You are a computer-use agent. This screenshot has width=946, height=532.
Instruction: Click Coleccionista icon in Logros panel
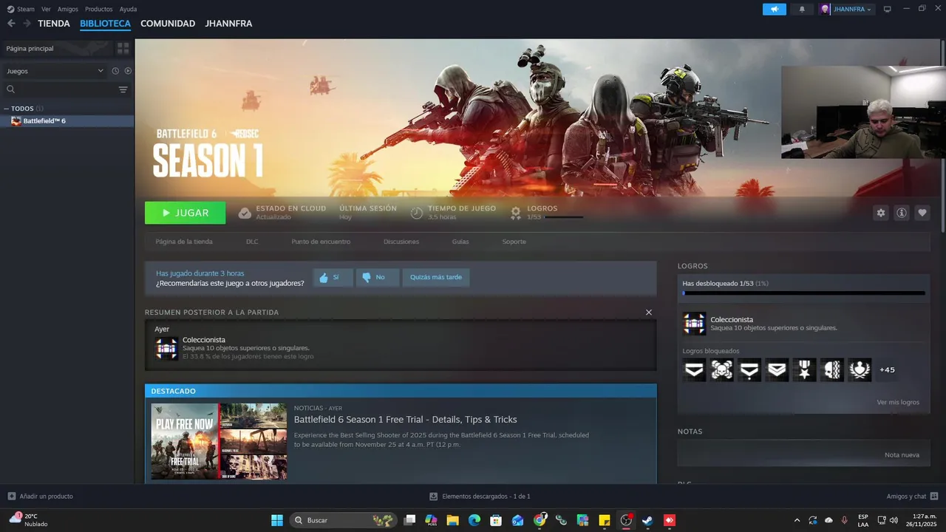click(694, 324)
